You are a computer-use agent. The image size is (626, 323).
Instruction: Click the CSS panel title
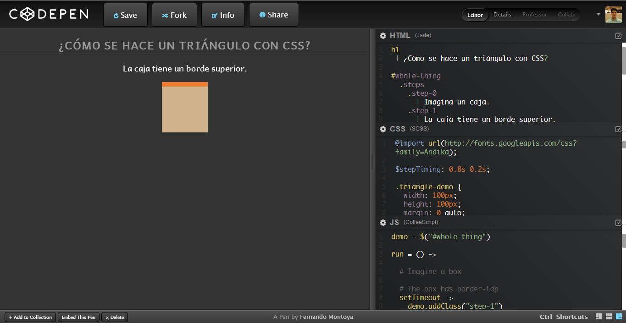pos(398,129)
